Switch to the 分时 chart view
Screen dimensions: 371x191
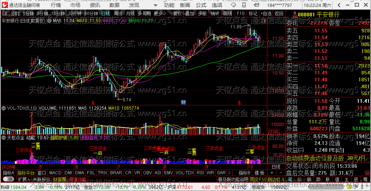15,13
